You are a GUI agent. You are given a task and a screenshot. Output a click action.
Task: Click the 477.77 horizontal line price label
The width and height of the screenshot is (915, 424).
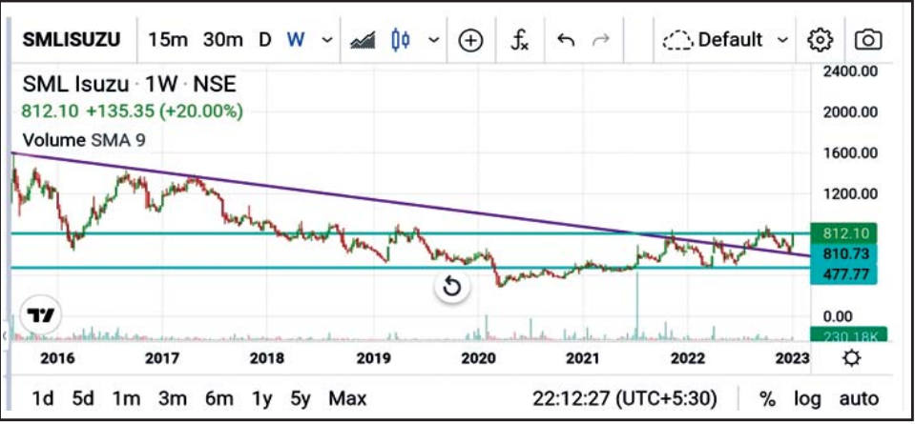pyautogui.click(x=843, y=273)
